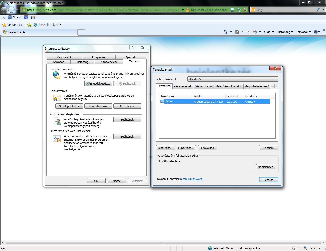326x251 pixels.
Task: Select the Megbízható legfelső tab
Action: coord(257,86)
